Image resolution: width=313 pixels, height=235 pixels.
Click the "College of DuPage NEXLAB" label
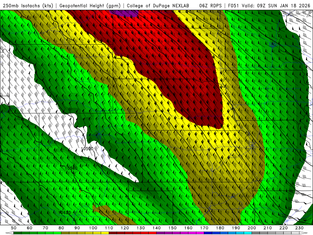tap(158, 6)
